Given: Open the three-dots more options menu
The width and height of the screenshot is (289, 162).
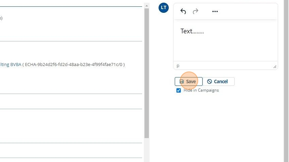Looking at the screenshot, I should (x=215, y=11).
